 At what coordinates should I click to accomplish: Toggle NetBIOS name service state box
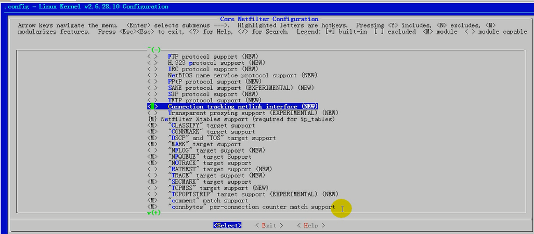(152, 75)
